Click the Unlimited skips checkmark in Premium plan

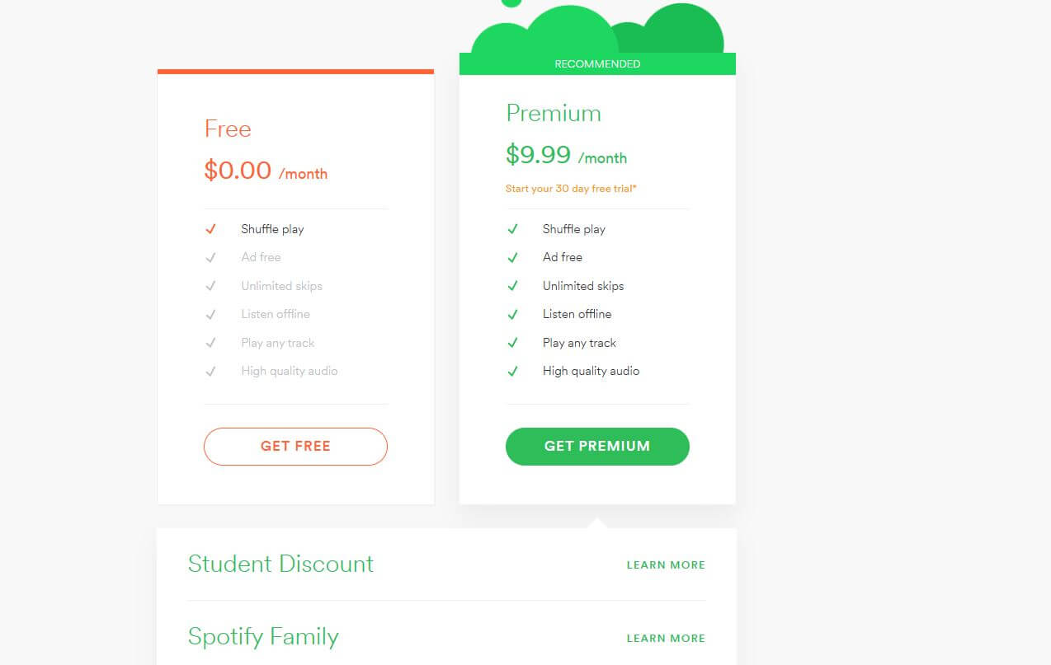click(514, 286)
